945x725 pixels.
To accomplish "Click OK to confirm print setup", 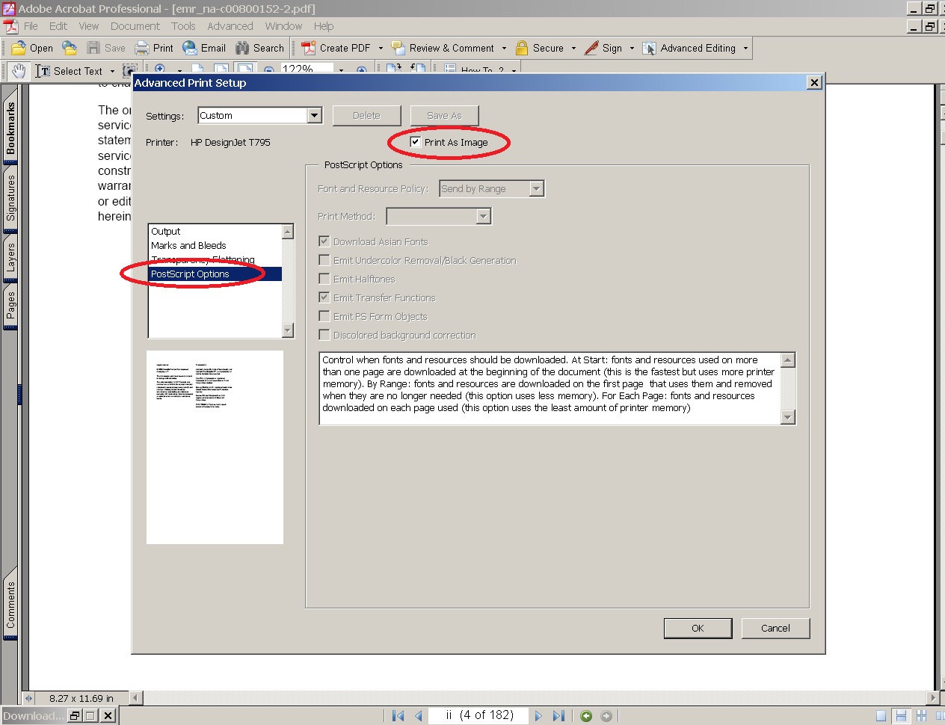I will tap(698, 628).
